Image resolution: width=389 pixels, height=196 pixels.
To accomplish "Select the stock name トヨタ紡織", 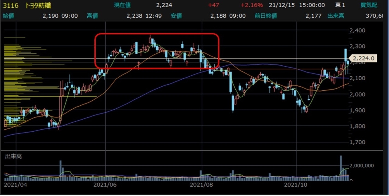I will coord(38,5).
